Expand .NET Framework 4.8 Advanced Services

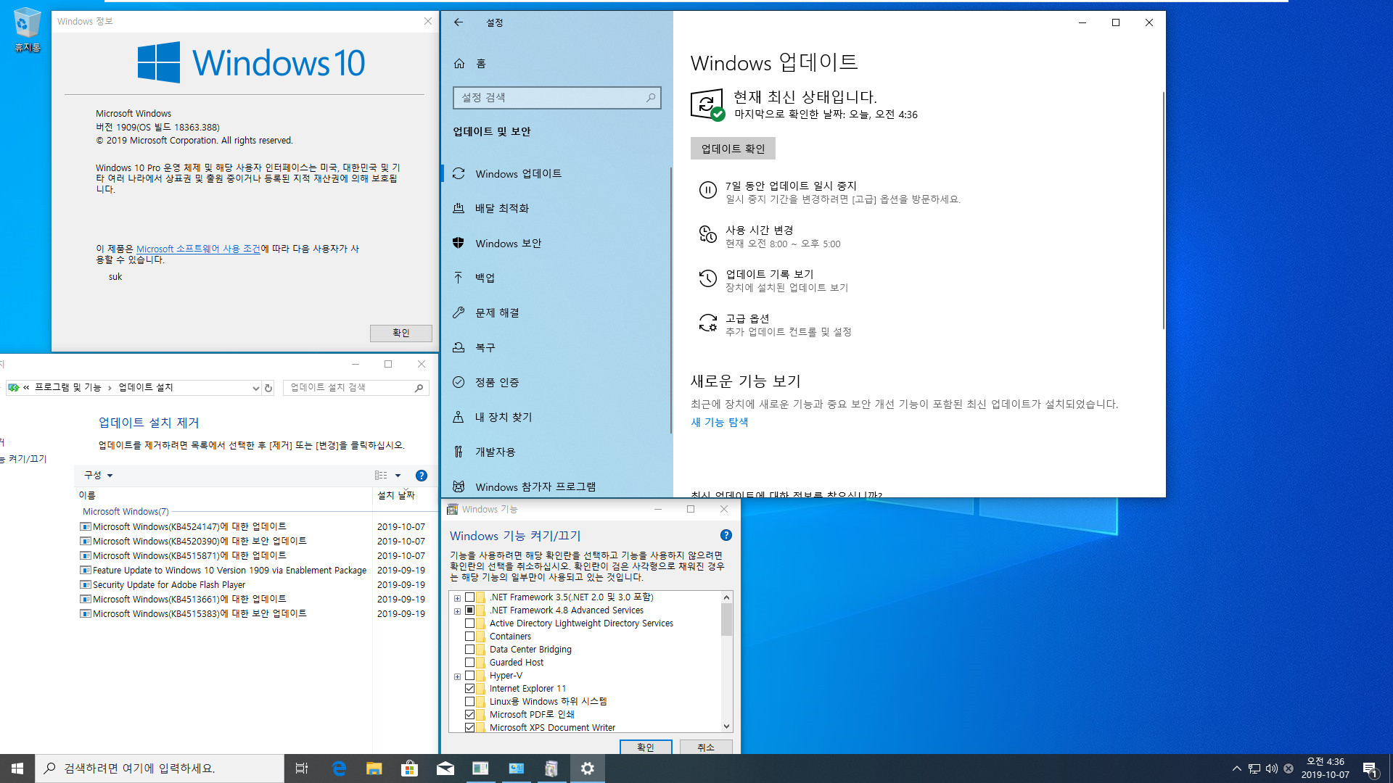(x=457, y=610)
